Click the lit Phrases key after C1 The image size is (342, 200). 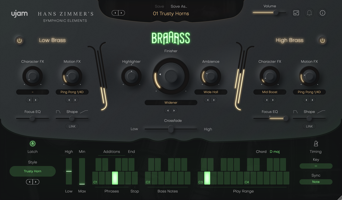click(115, 178)
